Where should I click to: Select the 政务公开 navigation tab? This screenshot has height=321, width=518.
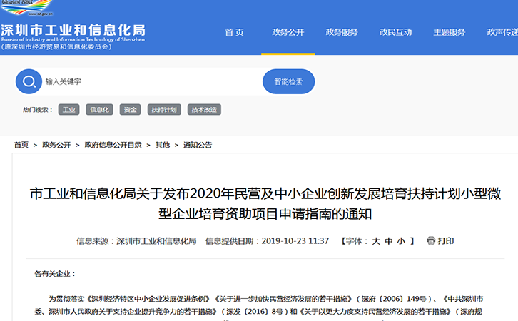[288, 32]
